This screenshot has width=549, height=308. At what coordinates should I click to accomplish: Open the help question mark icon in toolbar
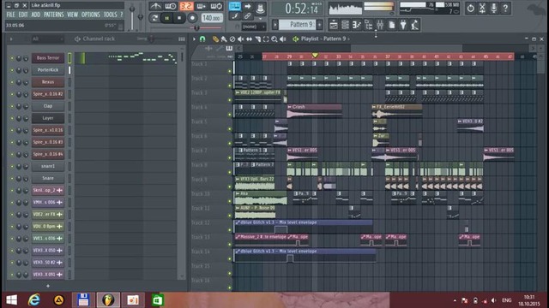coord(505,8)
